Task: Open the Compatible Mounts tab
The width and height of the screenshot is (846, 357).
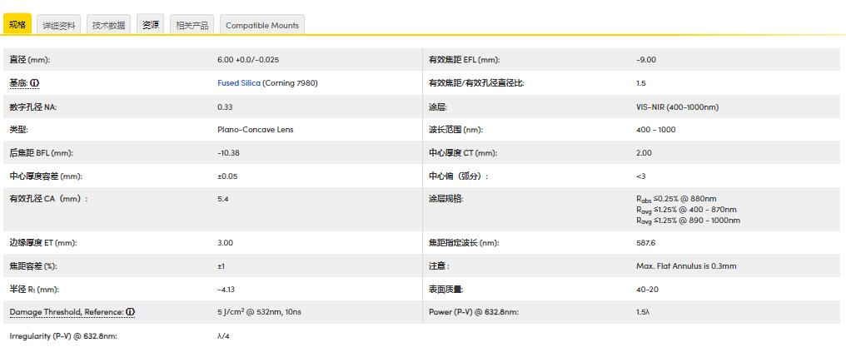Action: [261, 26]
